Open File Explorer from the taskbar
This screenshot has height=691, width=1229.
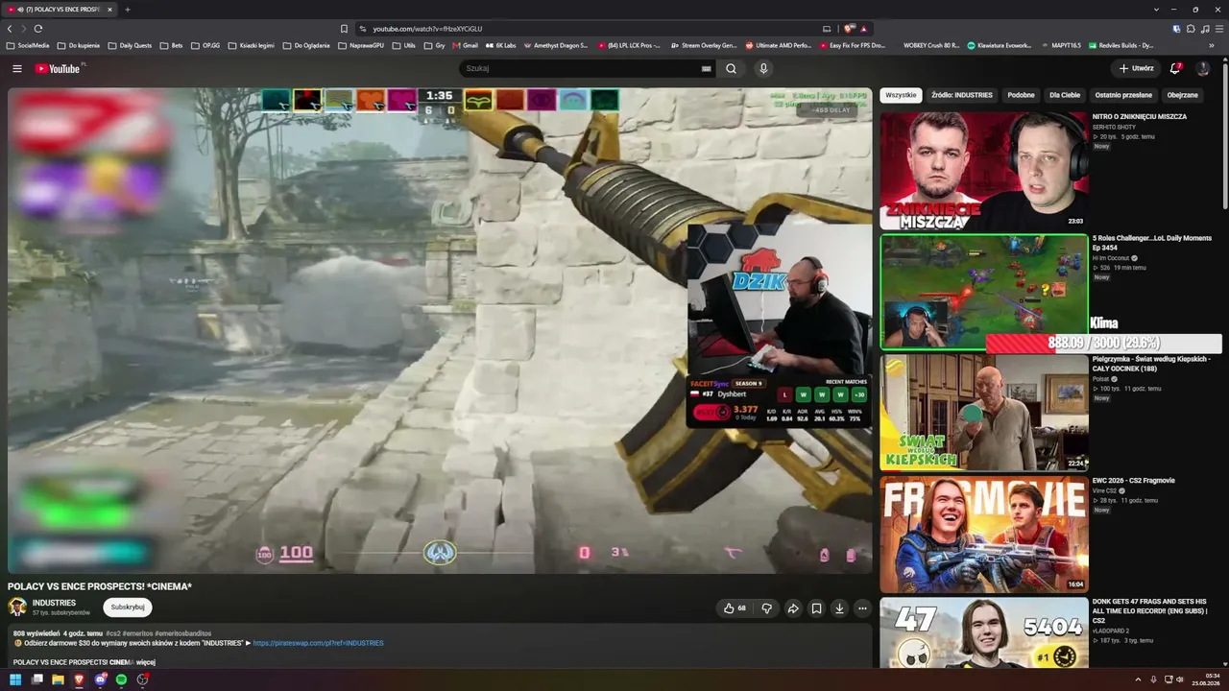point(58,679)
